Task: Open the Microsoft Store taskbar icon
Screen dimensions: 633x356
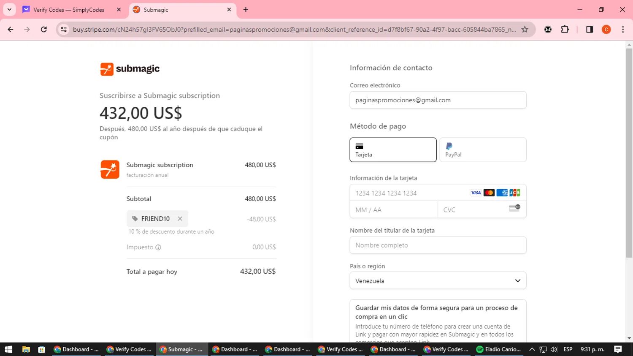Action: (x=41, y=349)
